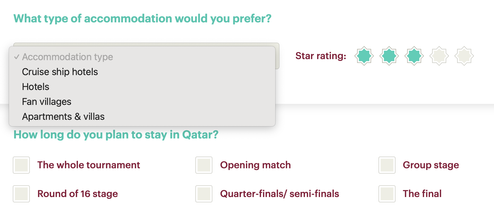Check Quarter-finals/ semi-finals checkbox
Screen dimensions: 494x221
[x=204, y=194]
